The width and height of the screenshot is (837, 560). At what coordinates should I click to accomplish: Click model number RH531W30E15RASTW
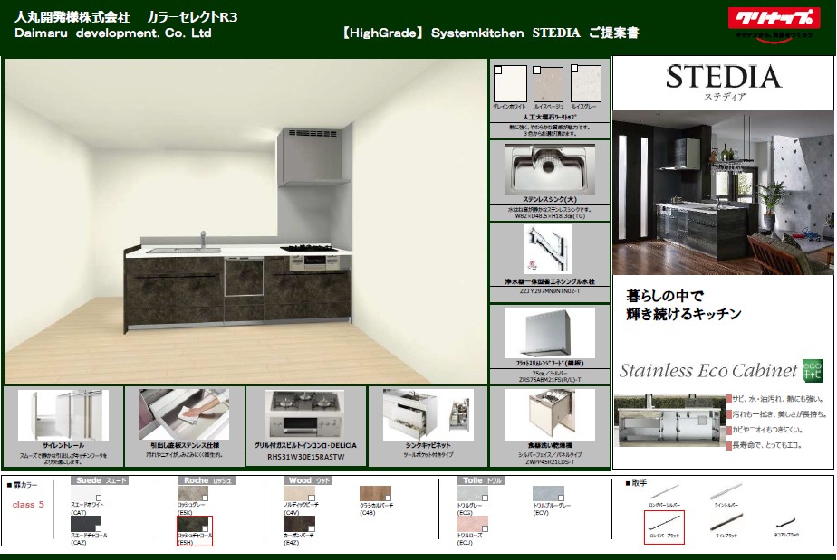(306, 459)
